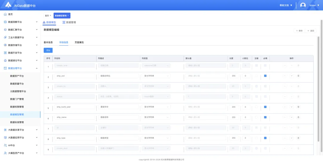Check 主键 for the ship_name row
Screen dimensions: 323x163
[256, 117]
